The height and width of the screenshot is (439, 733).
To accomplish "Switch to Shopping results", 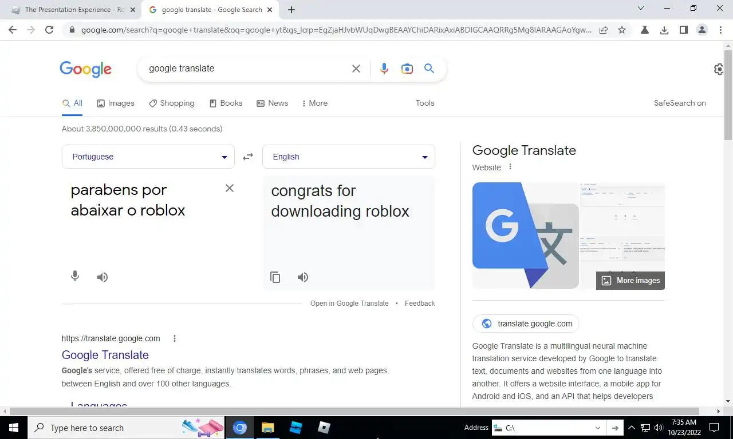I will click(x=172, y=103).
